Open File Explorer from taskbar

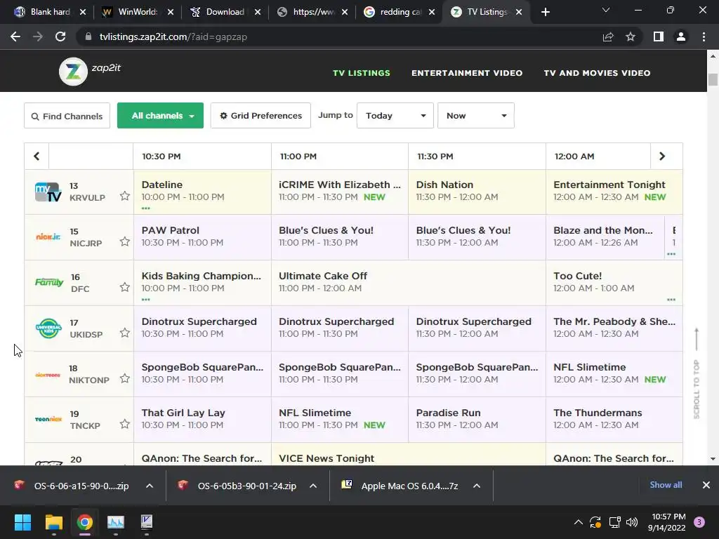click(x=53, y=522)
